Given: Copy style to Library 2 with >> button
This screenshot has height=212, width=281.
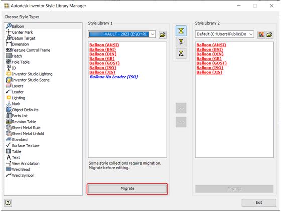Looking at the screenshot, I should [181, 108].
